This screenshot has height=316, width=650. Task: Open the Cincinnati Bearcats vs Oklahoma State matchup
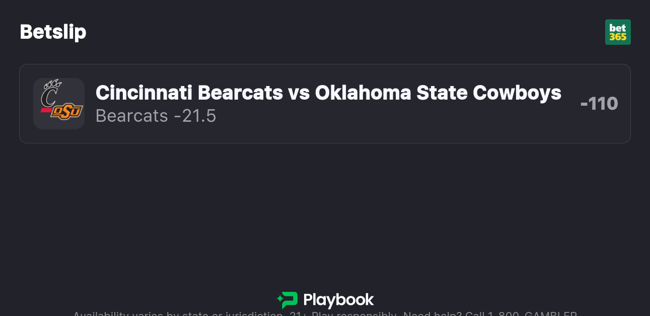[x=328, y=93]
